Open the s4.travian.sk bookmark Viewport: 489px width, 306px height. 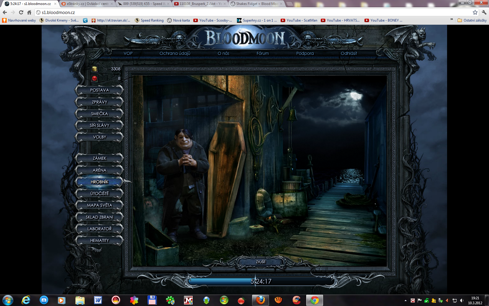point(111,20)
